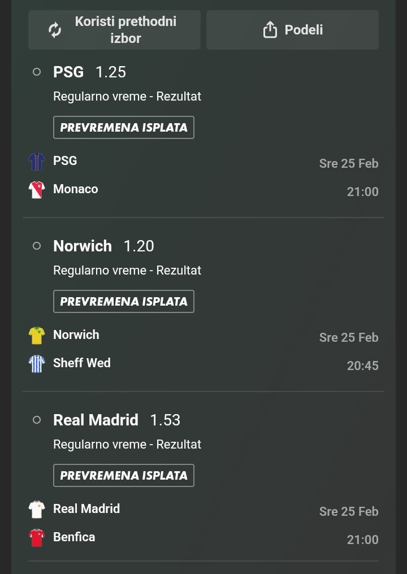Viewport: 407px width, 574px height.
Task: Select the Benfica team name
Action: [74, 537]
